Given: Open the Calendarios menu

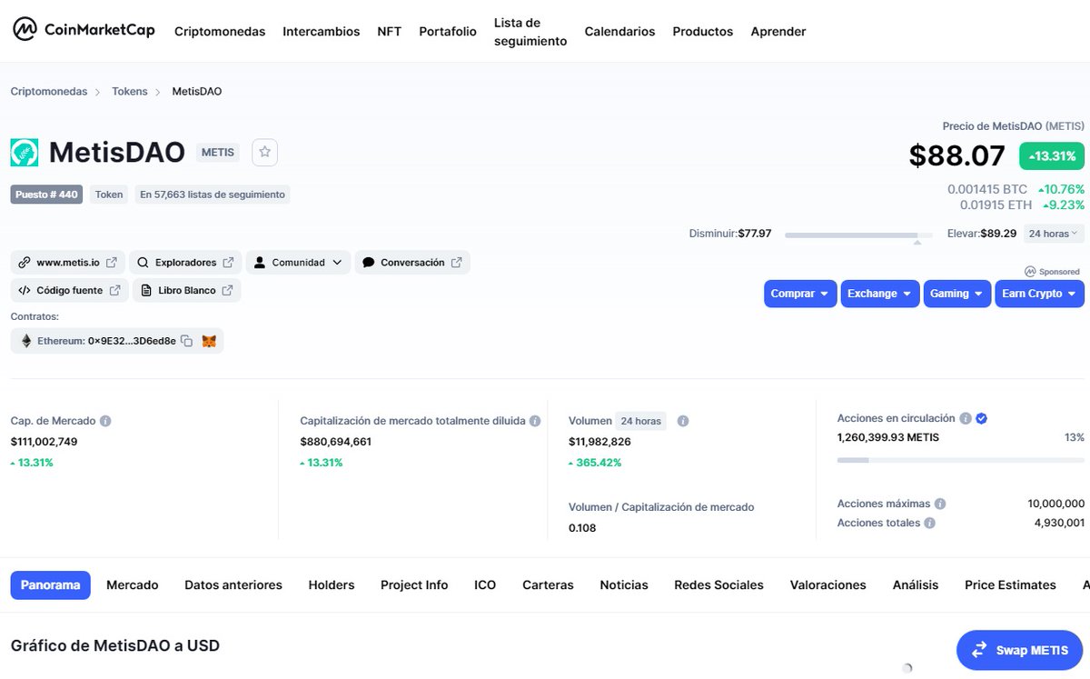Looking at the screenshot, I should [619, 31].
